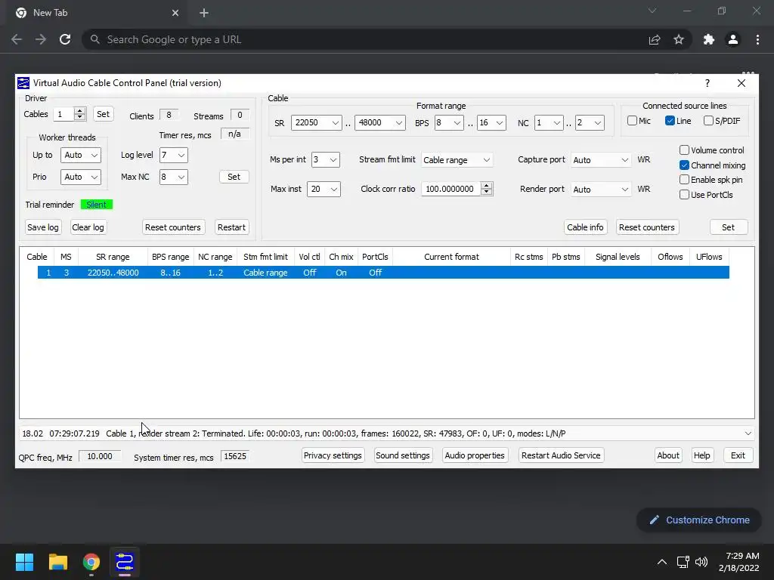Click SR range column header
The height and width of the screenshot is (580, 774).
113,257
